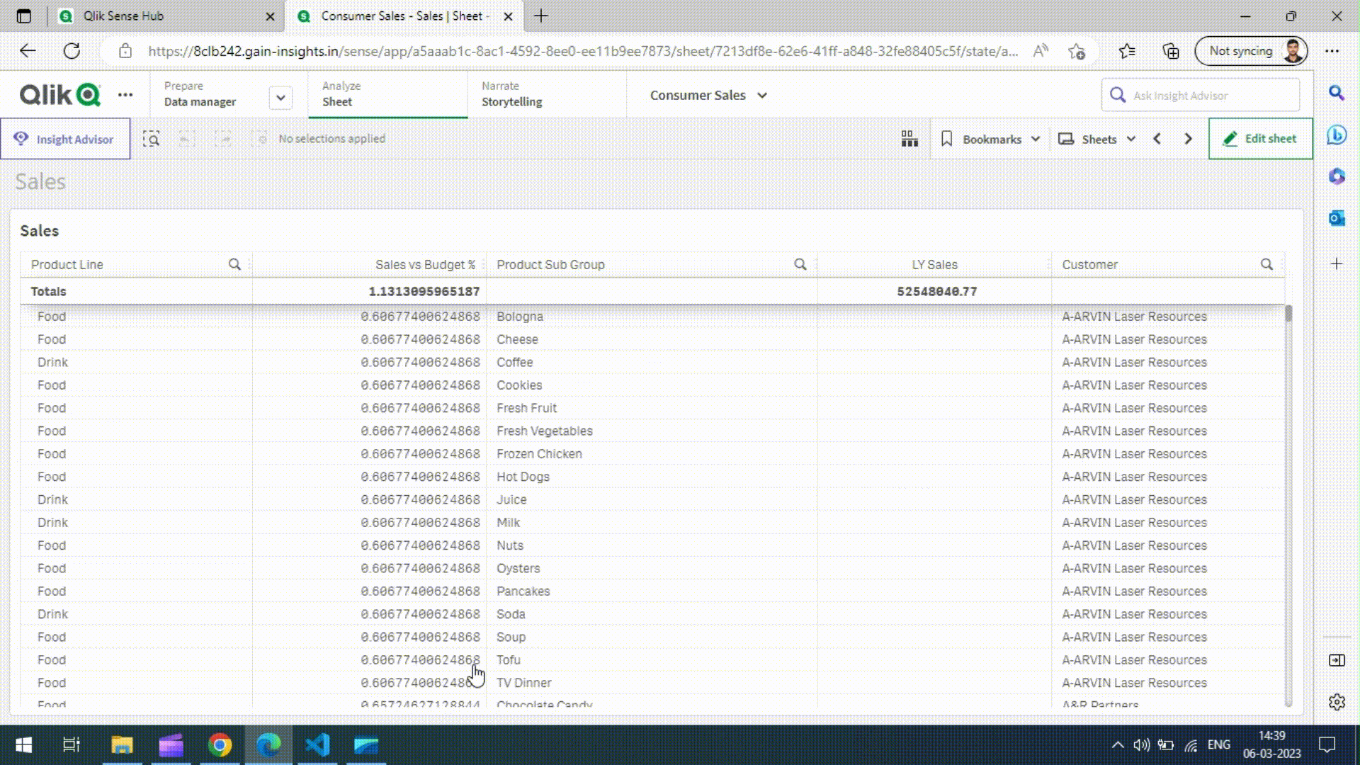Switch to Analyze Sheet tab
This screenshot has width=1360, height=765.
coord(387,94)
